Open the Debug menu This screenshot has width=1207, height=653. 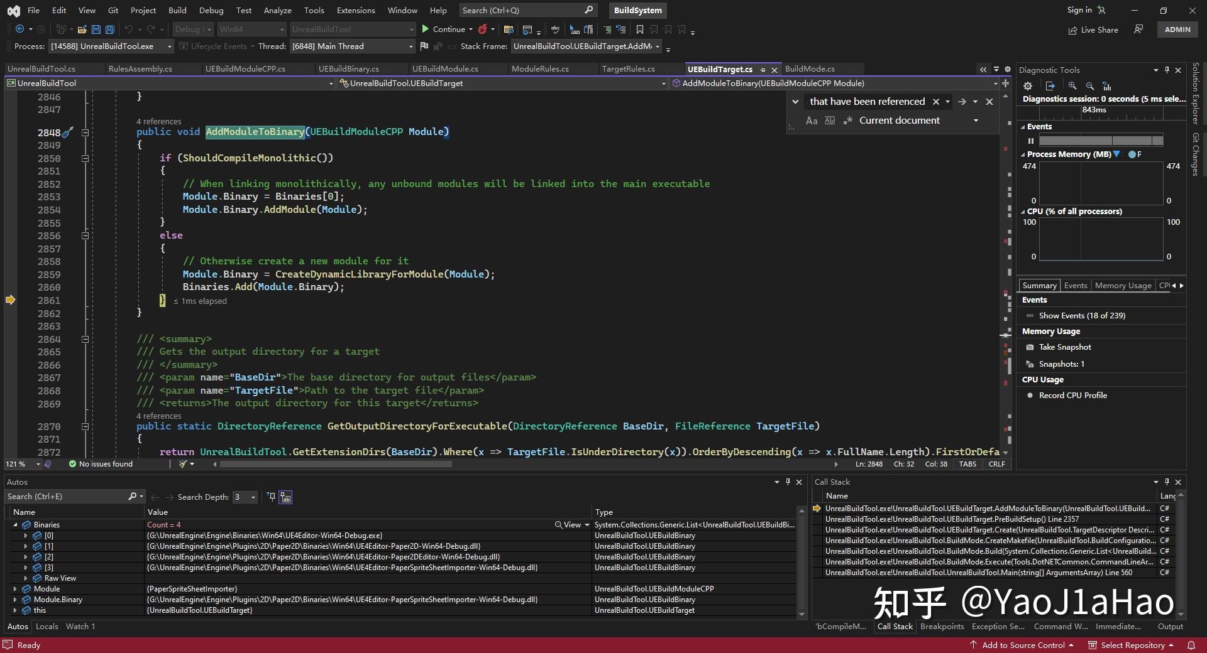coord(211,10)
